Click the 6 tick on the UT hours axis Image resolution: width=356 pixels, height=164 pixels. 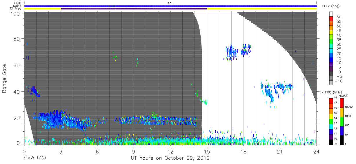97,152
